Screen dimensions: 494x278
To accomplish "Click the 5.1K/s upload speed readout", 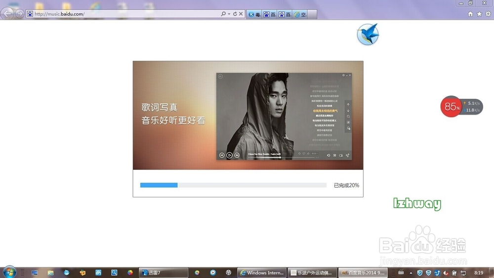I will click(472, 103).
